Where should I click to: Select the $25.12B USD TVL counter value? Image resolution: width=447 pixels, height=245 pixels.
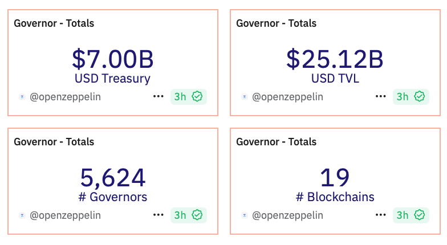(x=335, y=59)
